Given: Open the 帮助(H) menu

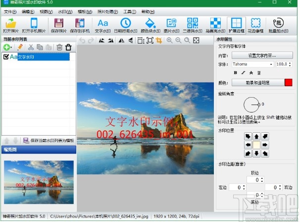Looking at the screenshot, I should (x=148, y=12).
